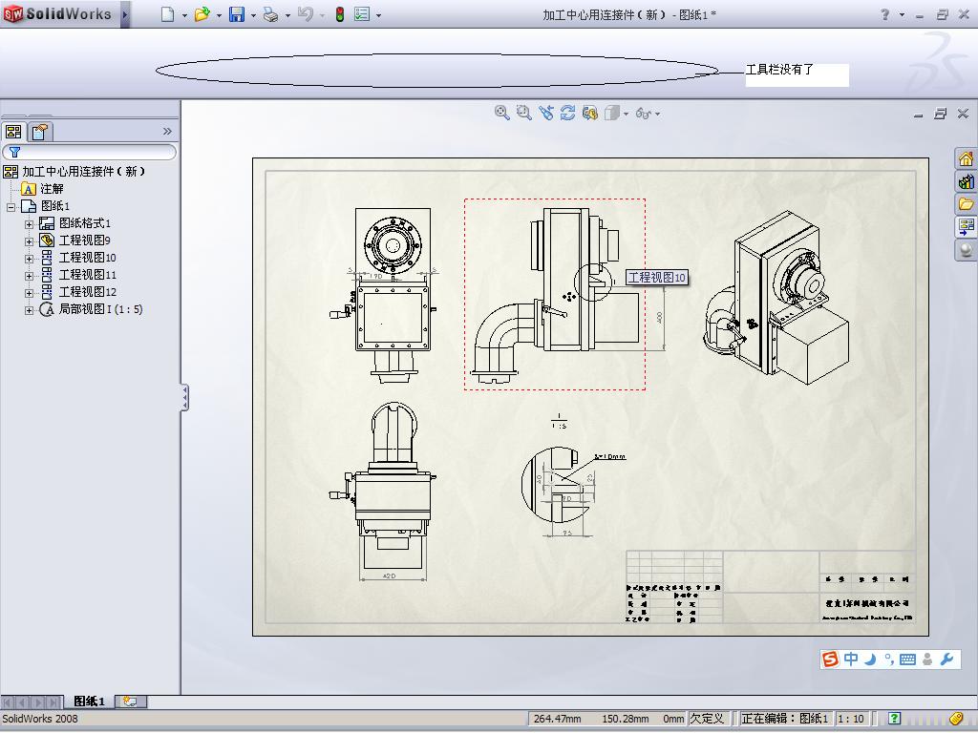
Task: Click the Previous View icon
Action: [x=545, y=113]
